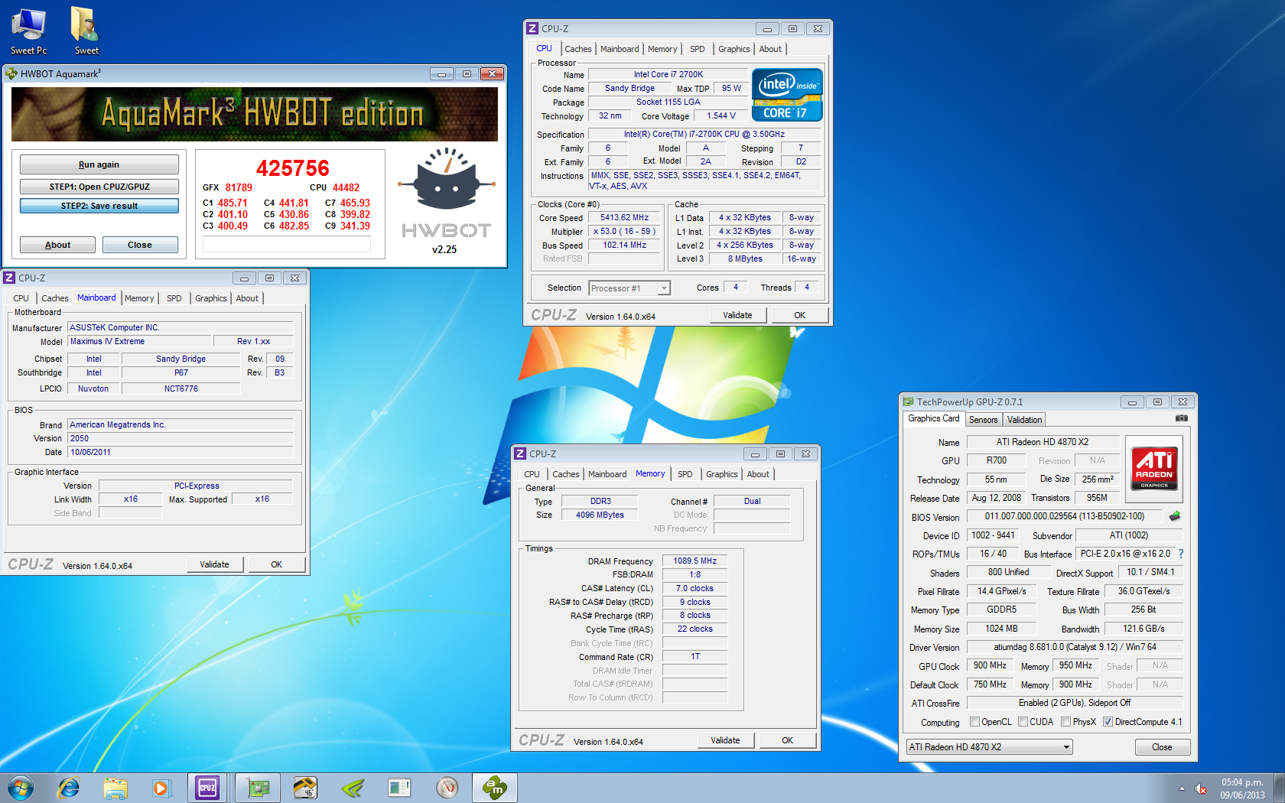Image resolution: width=1285 pixels, height=803 pixels.
Task: Click STEP1: Open CPUZ/GPUZ button
Action: point(99,187)
